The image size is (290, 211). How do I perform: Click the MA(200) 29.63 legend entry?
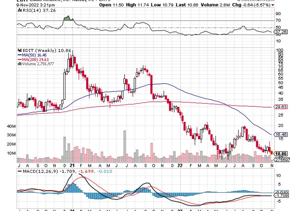[x=35, y=59]
